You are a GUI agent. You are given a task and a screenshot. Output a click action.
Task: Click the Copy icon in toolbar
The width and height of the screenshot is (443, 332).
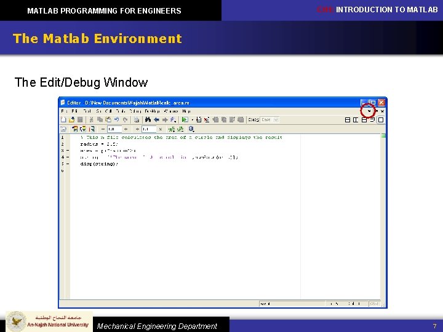[x=100, y=120]
